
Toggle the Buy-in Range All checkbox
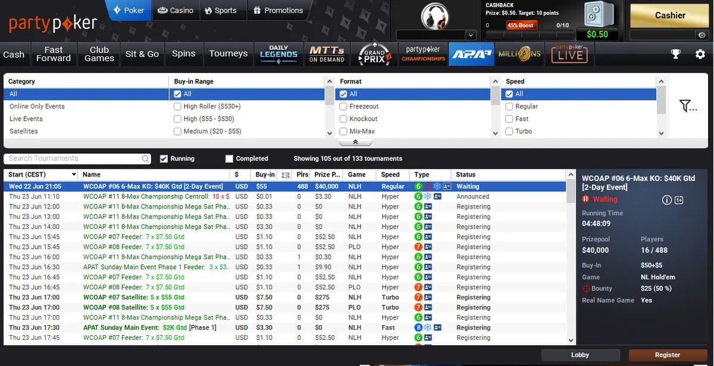click(x=177, y=94)
